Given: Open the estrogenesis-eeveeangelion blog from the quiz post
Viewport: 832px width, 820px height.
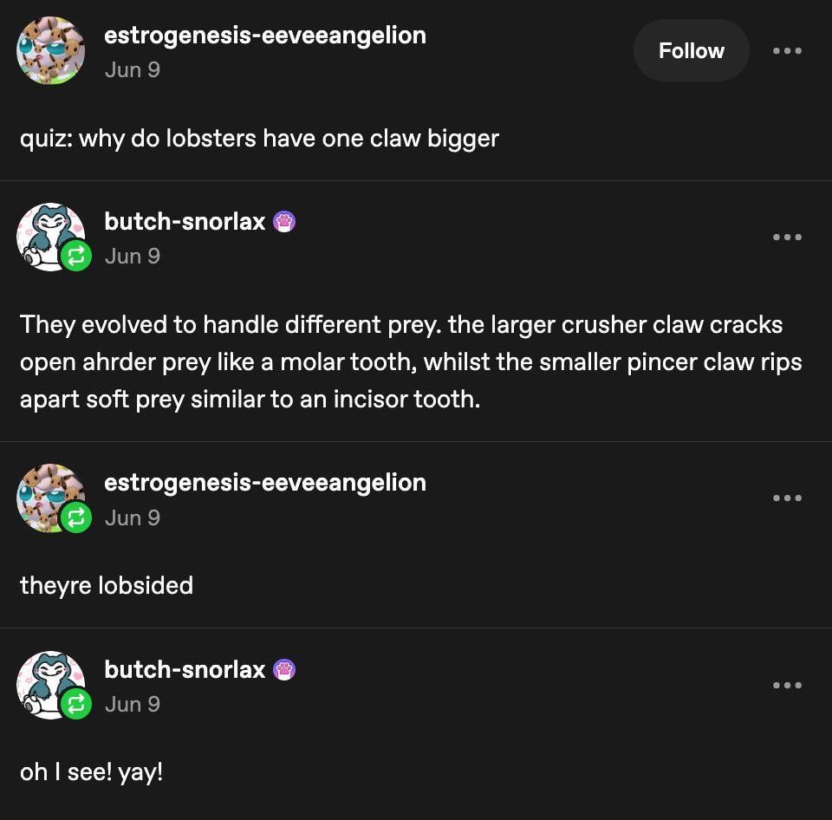Looking at the screenshot, I should click(x=264, y=36).
